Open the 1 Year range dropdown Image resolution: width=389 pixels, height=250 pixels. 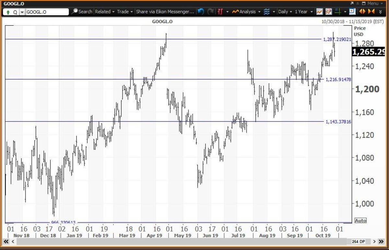(304, 12)
